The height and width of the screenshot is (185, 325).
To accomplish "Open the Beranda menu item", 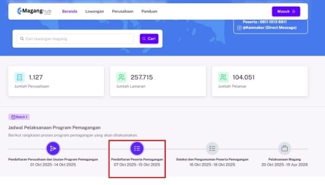I will [70, 12].
